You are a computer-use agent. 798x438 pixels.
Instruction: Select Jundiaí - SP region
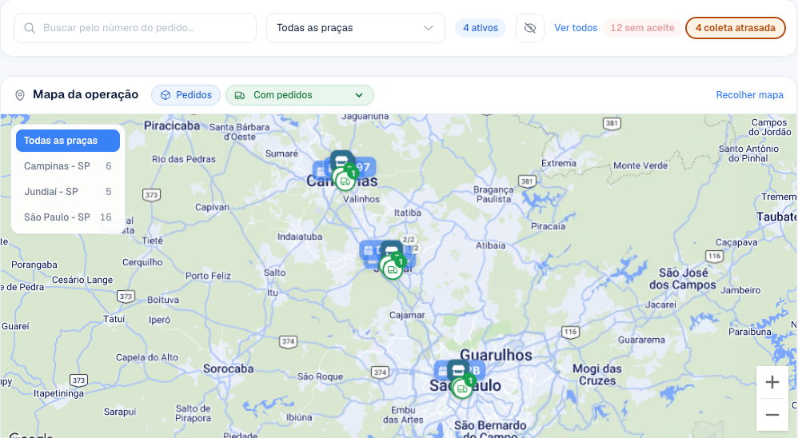68,191
